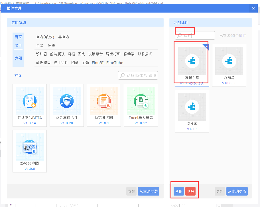Click version V1.0.0 under 路径监控图
The image size is (260, 207).
(30, 169)
